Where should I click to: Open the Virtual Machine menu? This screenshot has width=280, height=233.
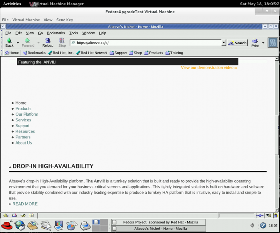[x=26, y=20]
